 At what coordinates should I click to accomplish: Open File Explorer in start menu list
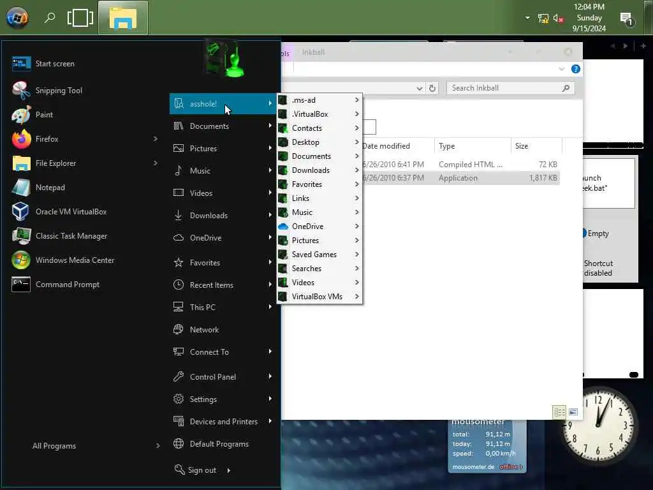(55, 163)
